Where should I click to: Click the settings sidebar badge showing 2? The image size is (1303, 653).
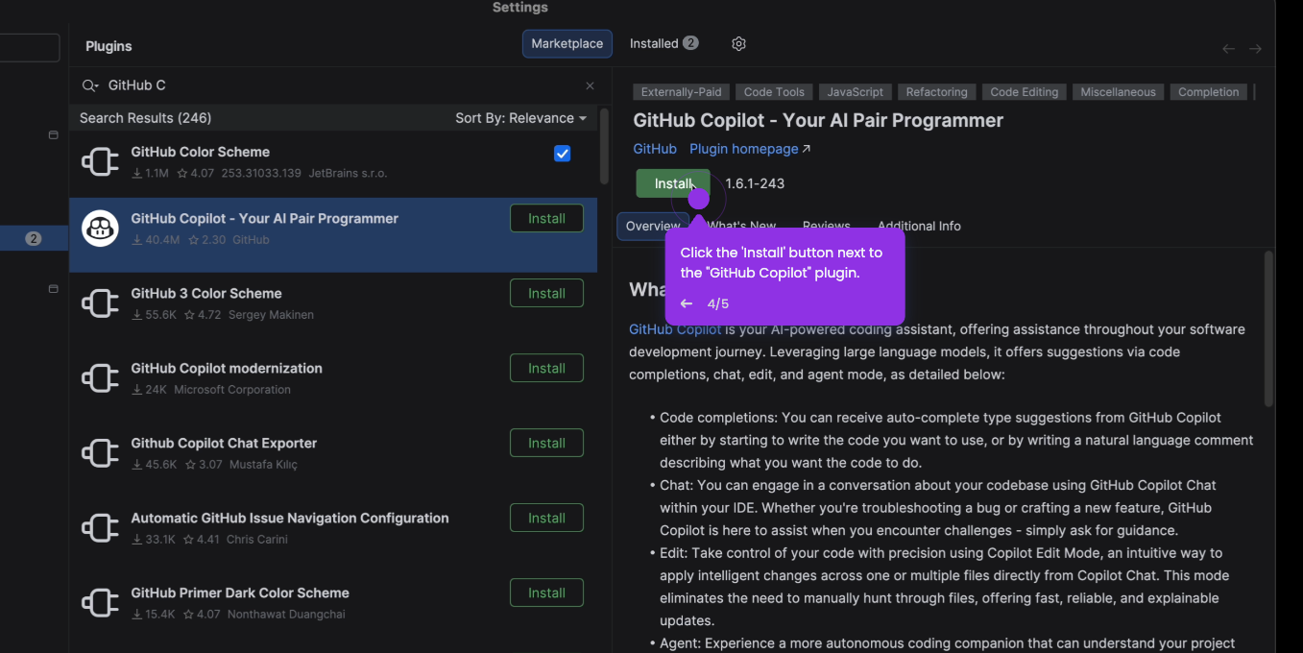[x=34, y=238]
